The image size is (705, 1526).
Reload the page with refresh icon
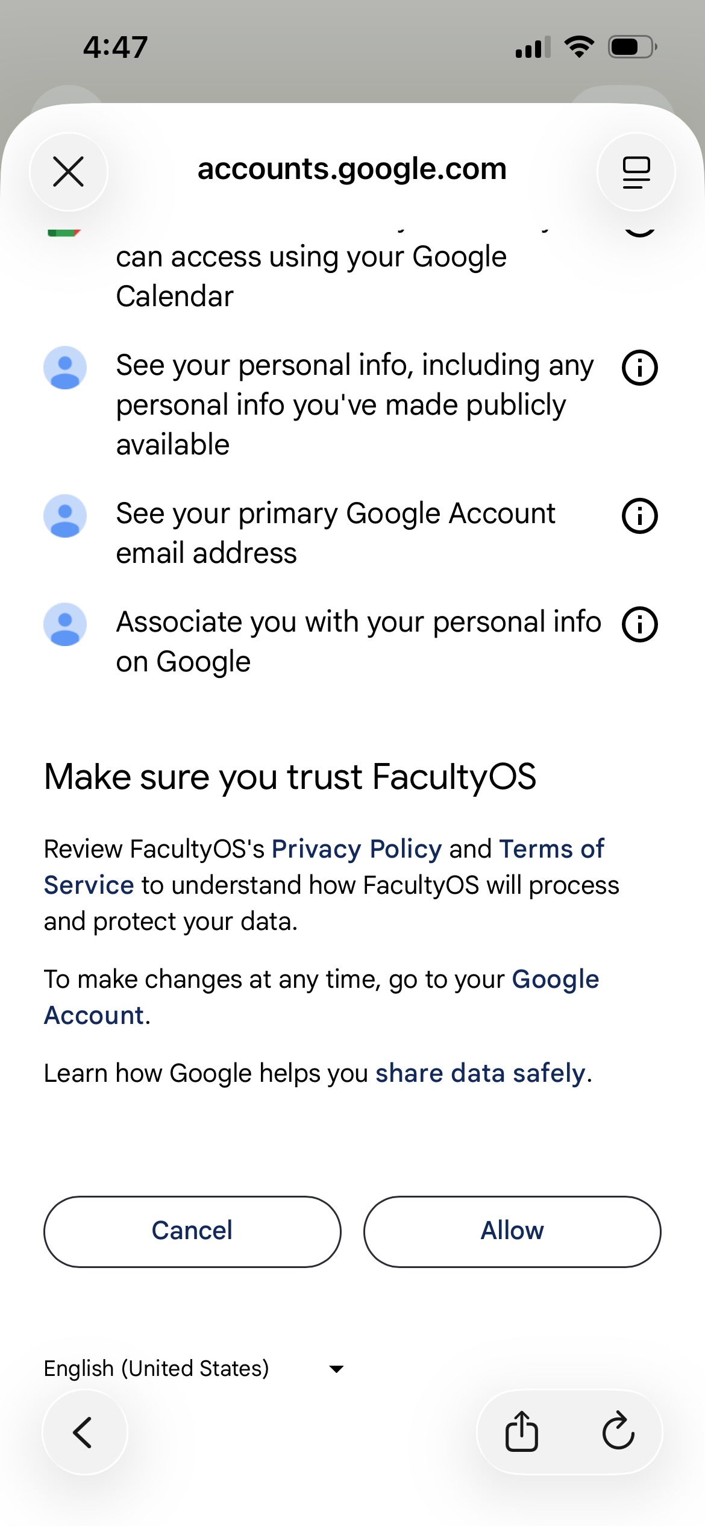tap(618, 1431)
